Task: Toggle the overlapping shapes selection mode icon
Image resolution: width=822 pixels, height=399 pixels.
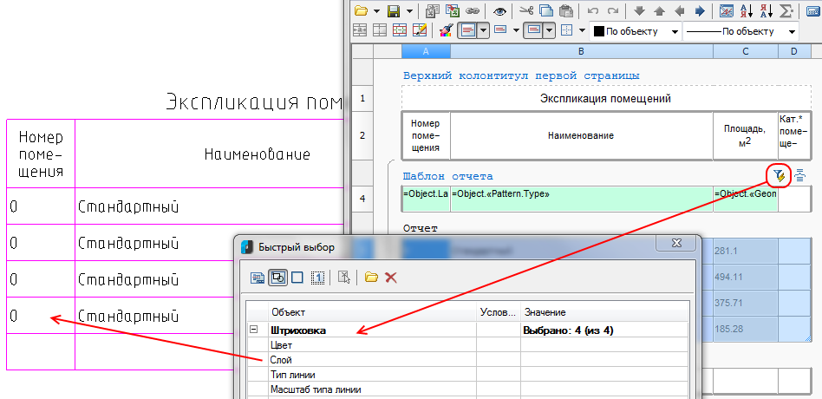Action: click(277, 278)
